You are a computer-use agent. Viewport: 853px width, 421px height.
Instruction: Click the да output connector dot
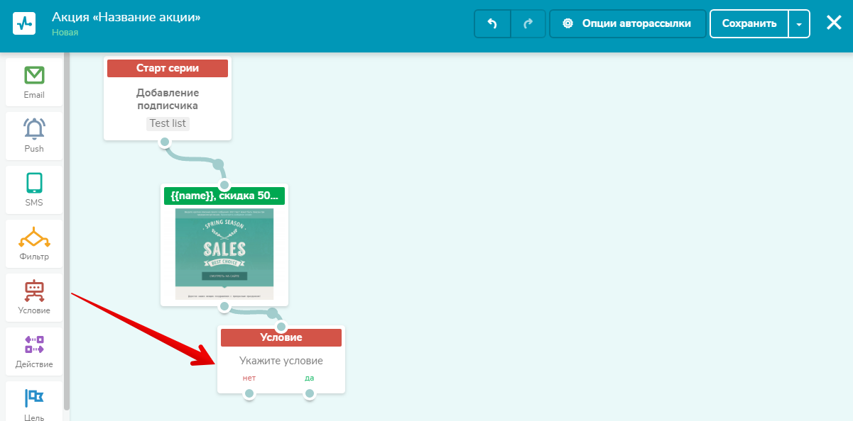309,394
